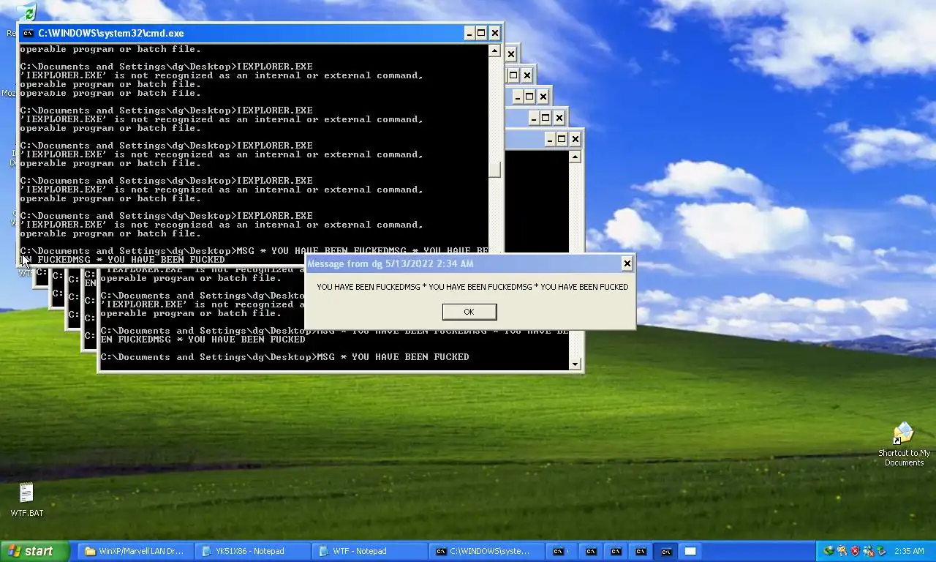Maximize the rearmost stacked cmd window
The height and width of the screenshot is (562, 936).
tap(562, 138)
